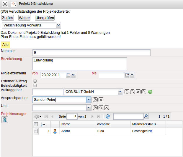The width and height of the screenshot is (183, 157).
Task: Expand the bis date dropdown arrow
Action: [132, 75]
